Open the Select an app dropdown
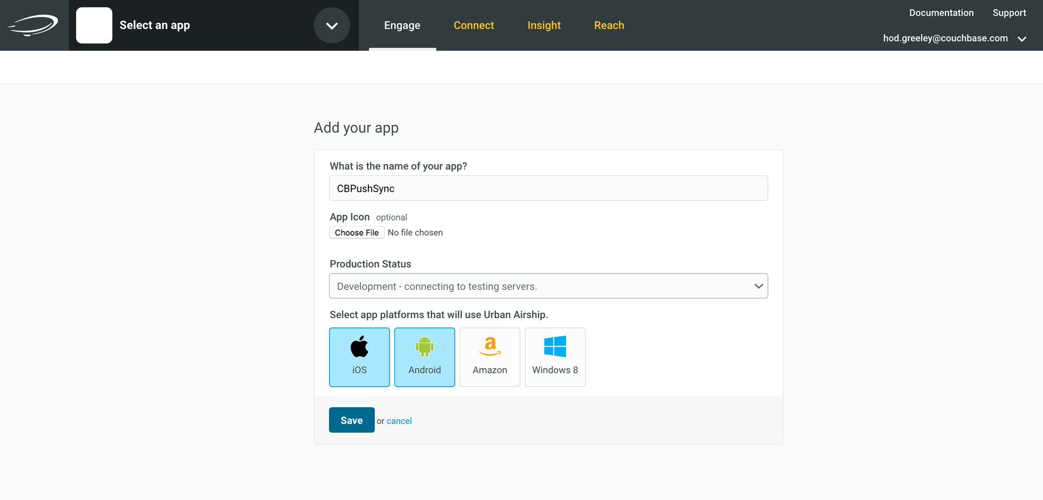The height and width of the screenshot is (500, 1043). click(331, 25)
